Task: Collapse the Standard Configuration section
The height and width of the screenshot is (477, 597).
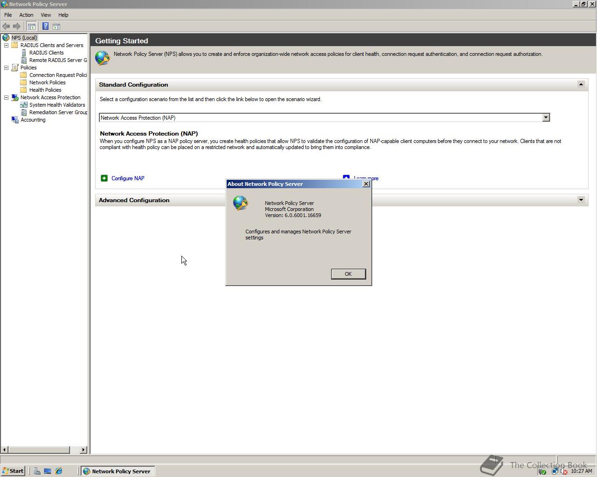Action: coord(581,84)
